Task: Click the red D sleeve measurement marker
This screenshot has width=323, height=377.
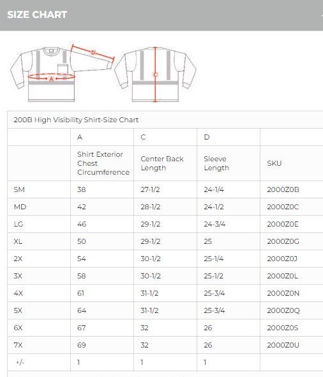Action: [x=93, y=52]
